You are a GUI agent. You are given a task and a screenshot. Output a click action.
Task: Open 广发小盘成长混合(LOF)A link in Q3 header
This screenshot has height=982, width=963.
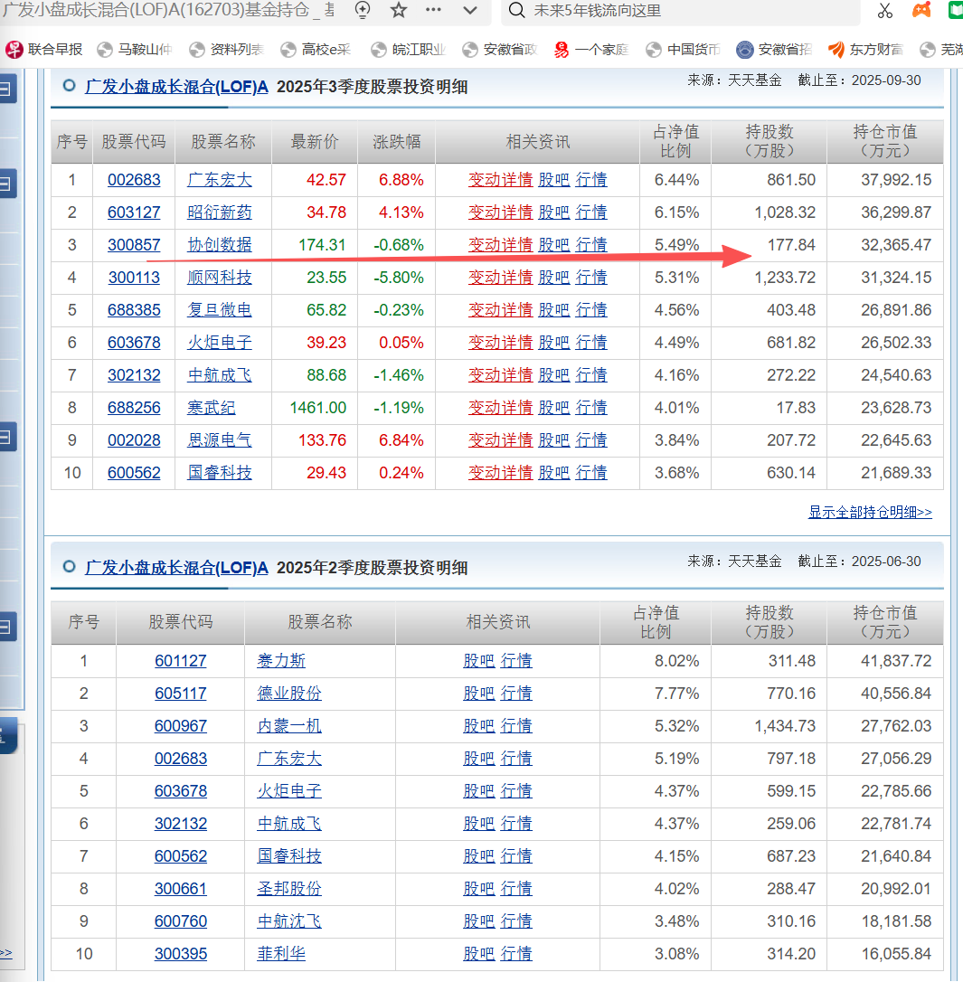(176, 87)
